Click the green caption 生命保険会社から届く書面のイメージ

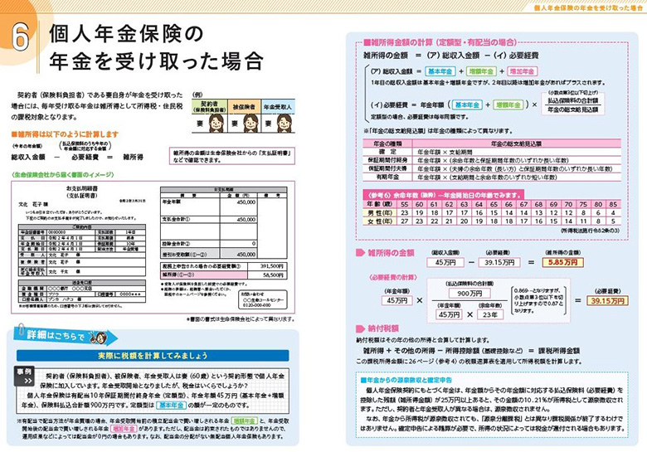(63, 175)
